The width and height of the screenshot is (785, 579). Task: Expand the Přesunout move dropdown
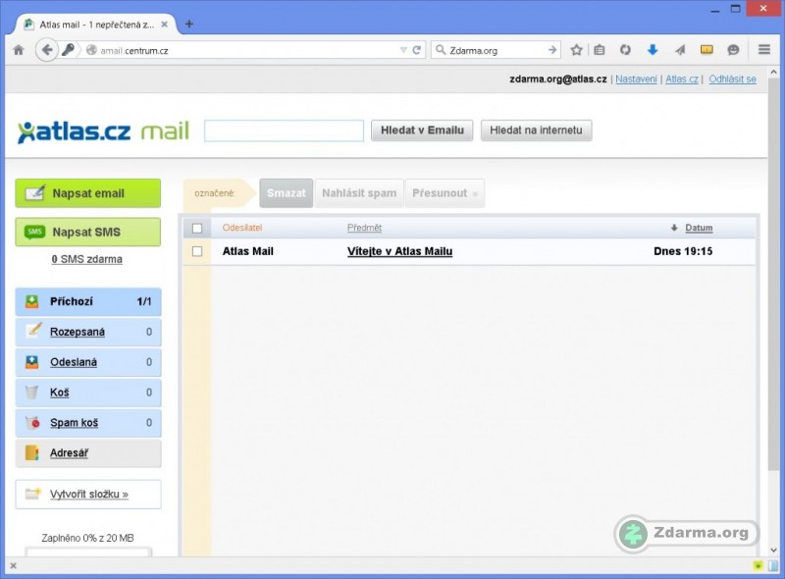pyautogui.click(x=445, y=193)
